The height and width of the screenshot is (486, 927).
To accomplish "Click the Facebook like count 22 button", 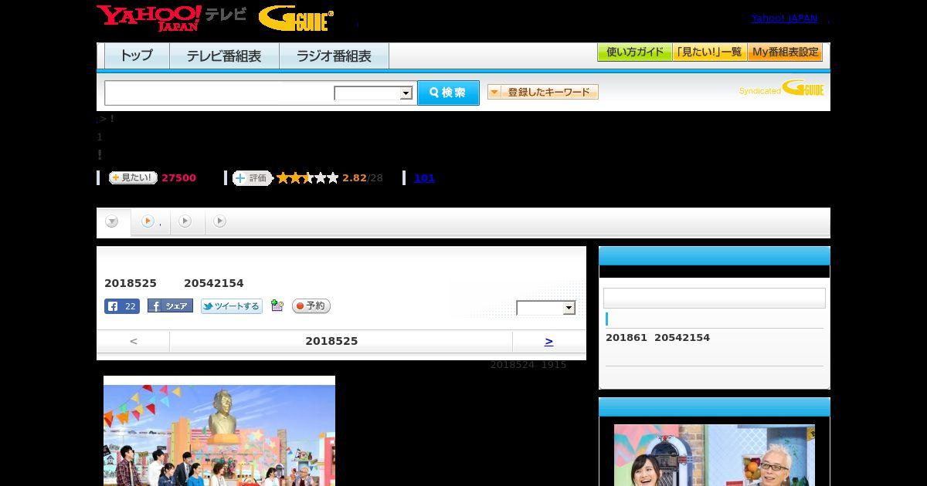I will point(122,306).
